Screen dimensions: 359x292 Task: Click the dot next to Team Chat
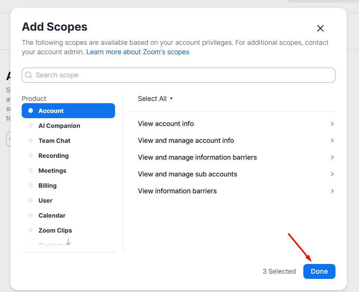point(31,141)
